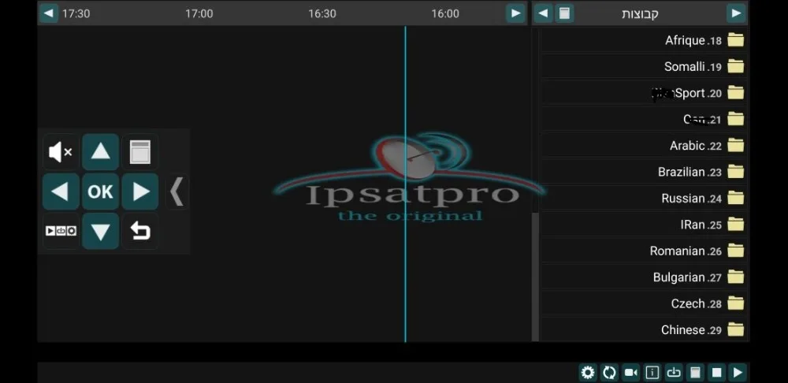This screenshot has width=788, height=383.
Task: Confirm with the OK button
Action: [101, 191]
